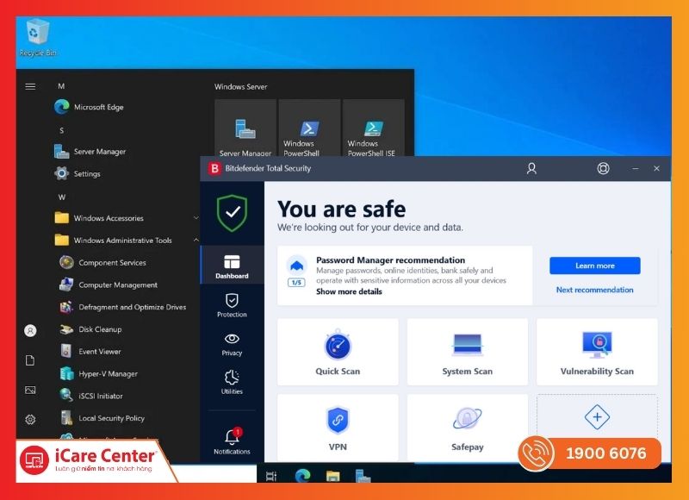
Task: Open the Safepay tile
Action: (468, 428)
